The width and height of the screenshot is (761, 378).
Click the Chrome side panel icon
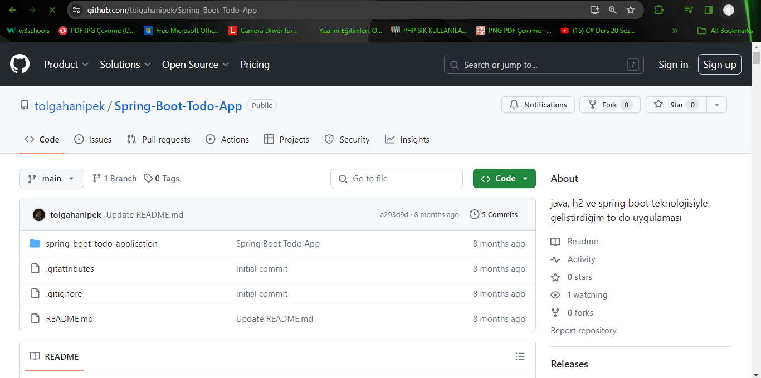pos(708,10)
